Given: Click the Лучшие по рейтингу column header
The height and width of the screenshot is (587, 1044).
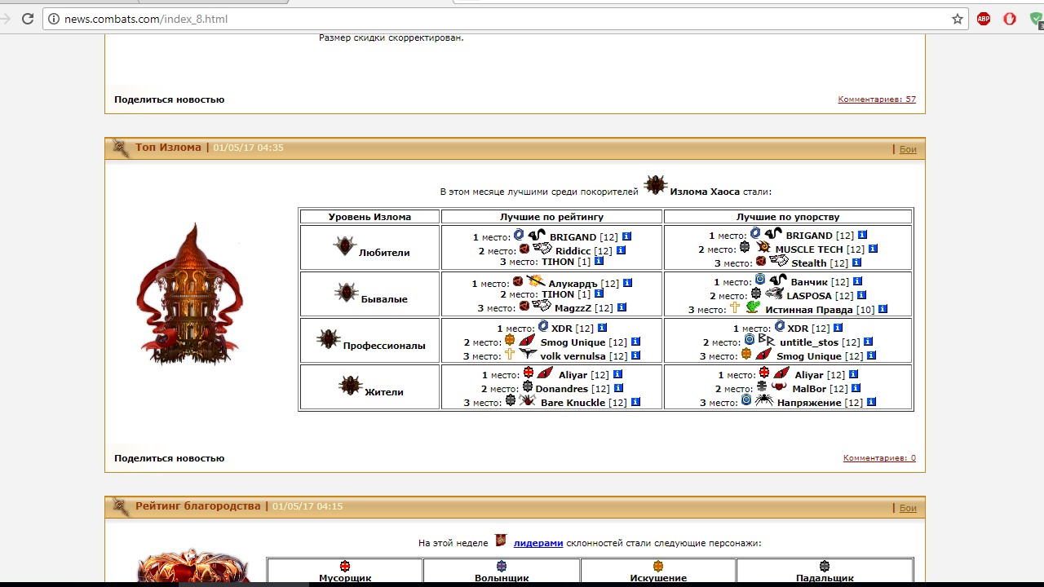Looking at the screenshot, I should (x=551, y=217).
